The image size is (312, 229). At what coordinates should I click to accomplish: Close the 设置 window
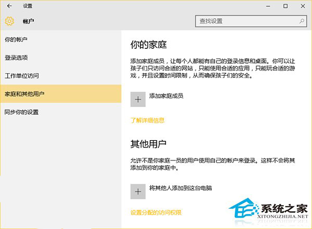coord(303,6)
